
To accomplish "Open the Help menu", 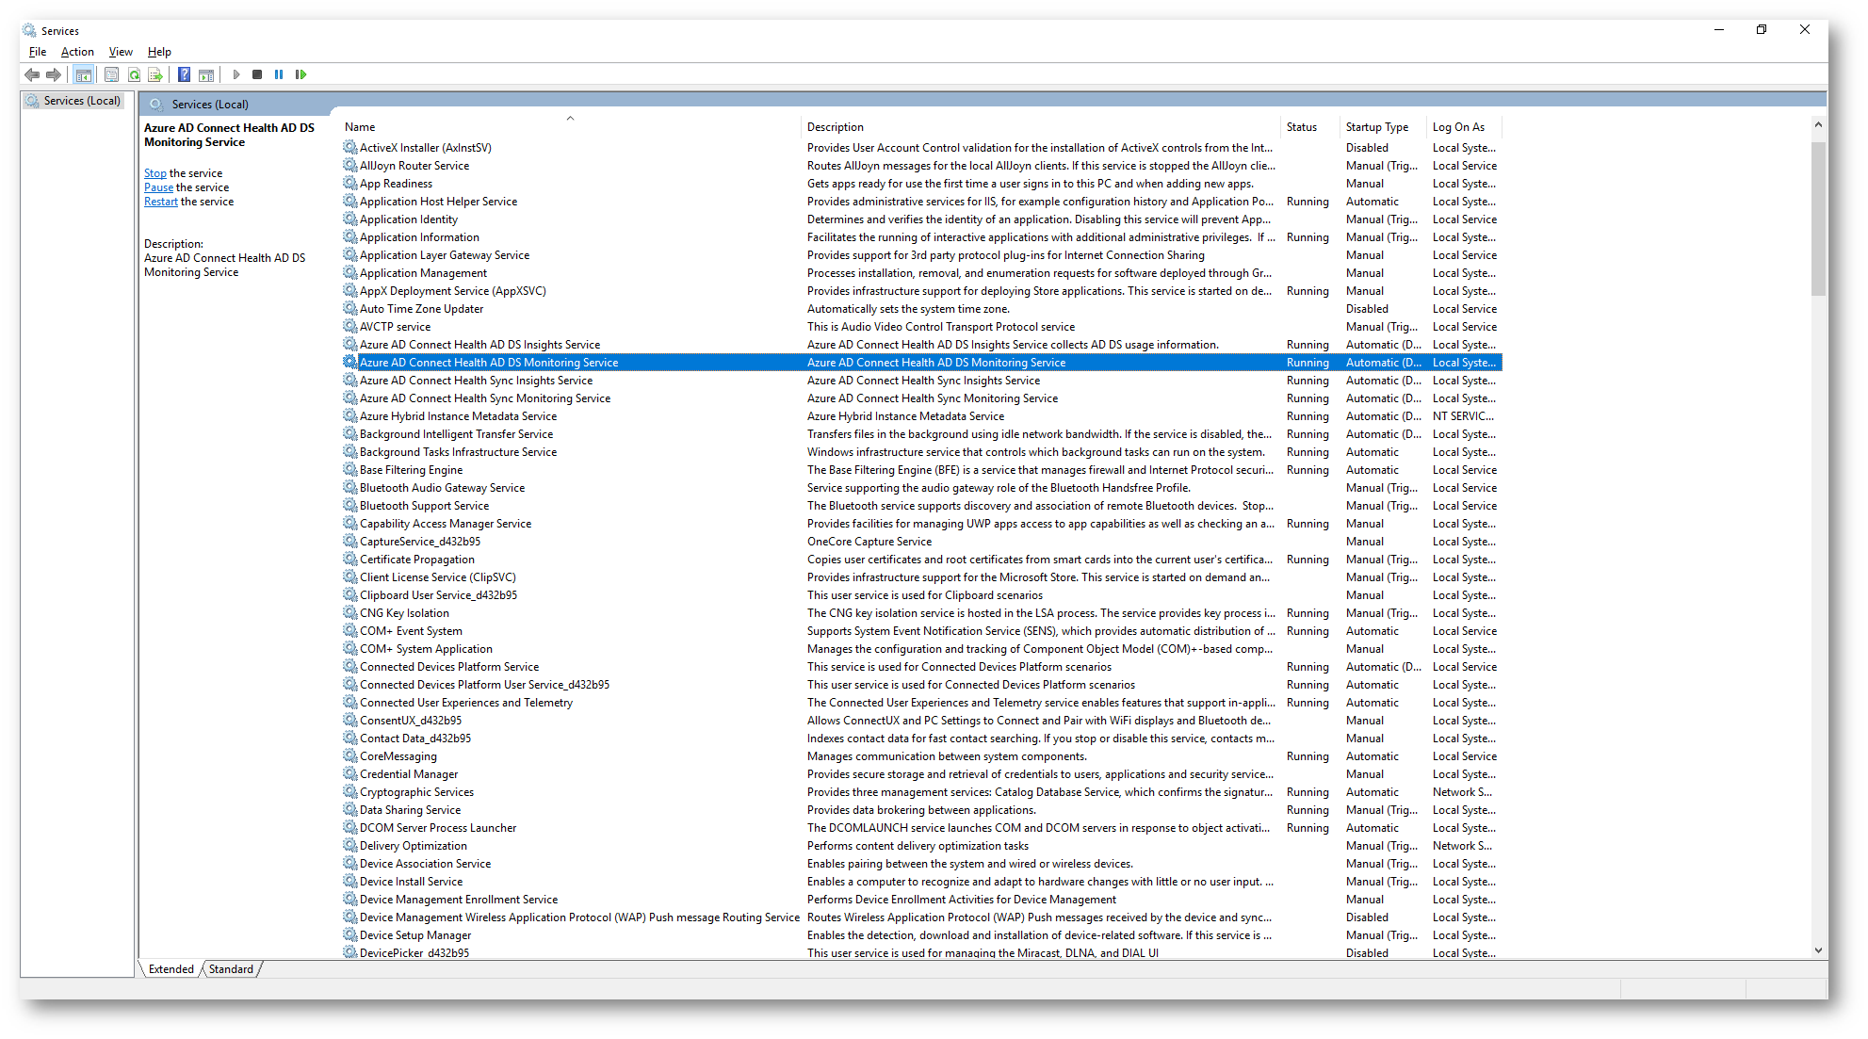I will coord(159,52).
